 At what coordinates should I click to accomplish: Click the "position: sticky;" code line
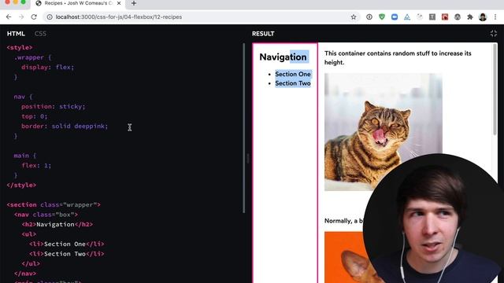pyautogui.click(x=54, y=107)
